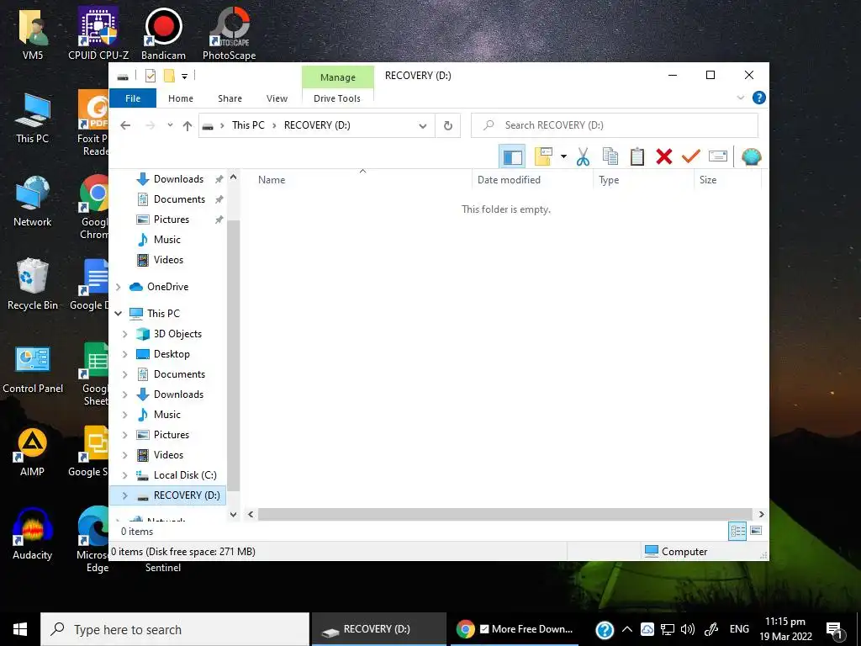Click the Paste clipboard icon
Viewport: 861px width, 646px height.
tap(637, 156)
